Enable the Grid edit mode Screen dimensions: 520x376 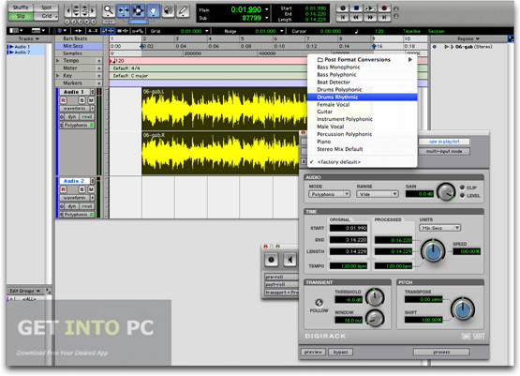point(46,16)
